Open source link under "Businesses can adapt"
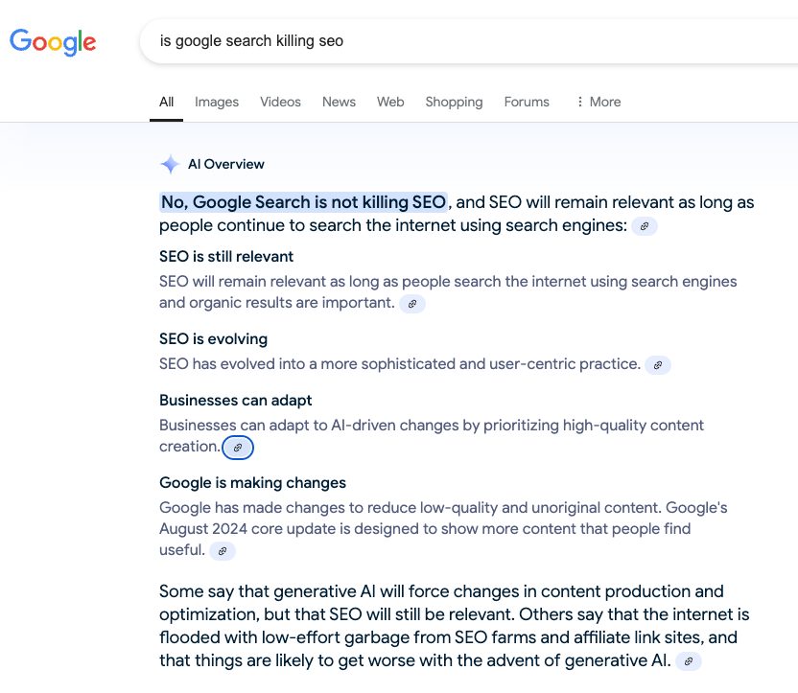Image resolution: width=798 pixels, height=693 pixels. pyautogui.click(x=238, y=447)
